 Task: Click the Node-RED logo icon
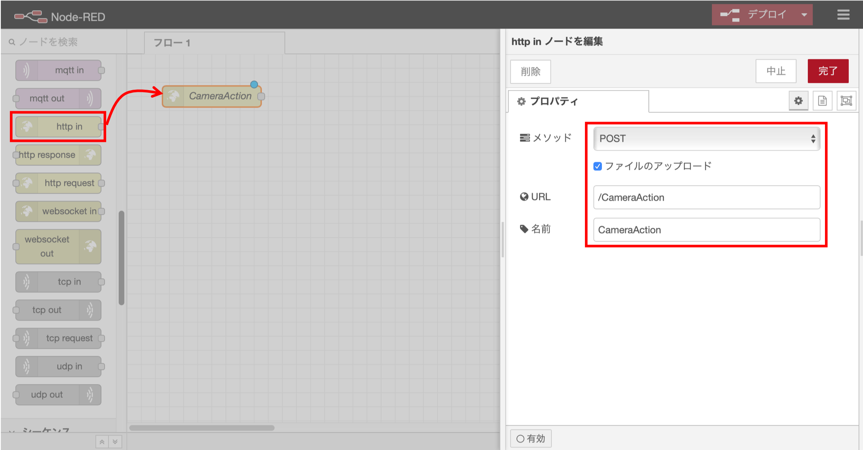tap(31, 17)
